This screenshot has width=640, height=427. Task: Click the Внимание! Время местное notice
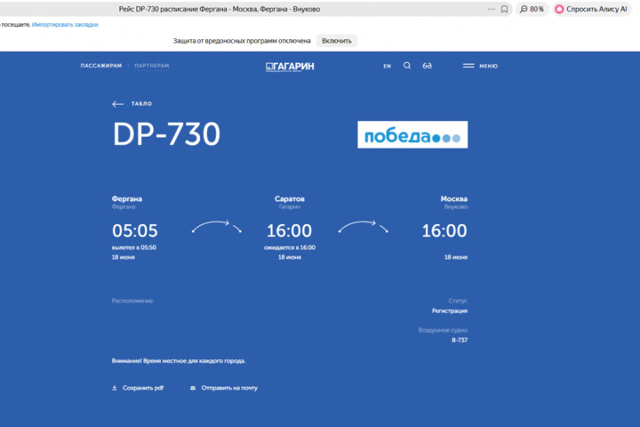click(x=179, y=361)
